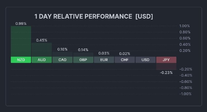The image size is (207, 112).
Task: Click the -0.23% value below JPY
Action: click(166, 73)
